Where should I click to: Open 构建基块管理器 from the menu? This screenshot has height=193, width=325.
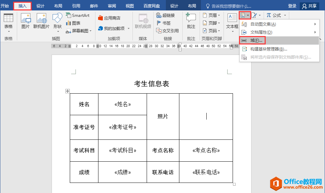268,49
